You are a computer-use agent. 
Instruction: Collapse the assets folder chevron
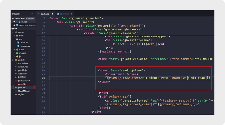[x=13, y=32]
